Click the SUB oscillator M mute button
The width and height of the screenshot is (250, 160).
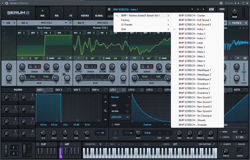point(14,23)
